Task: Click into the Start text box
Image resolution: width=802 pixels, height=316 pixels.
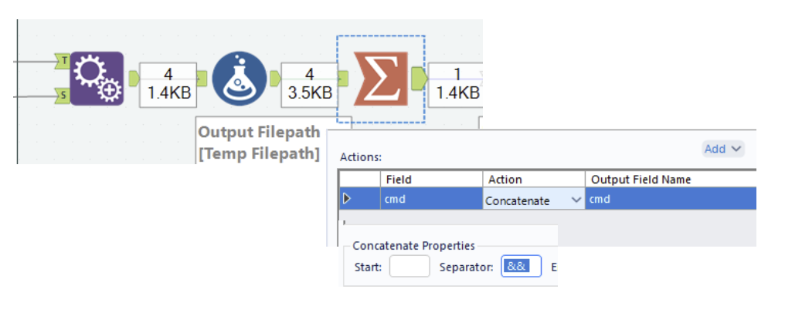Action: (x=409, y=267)
